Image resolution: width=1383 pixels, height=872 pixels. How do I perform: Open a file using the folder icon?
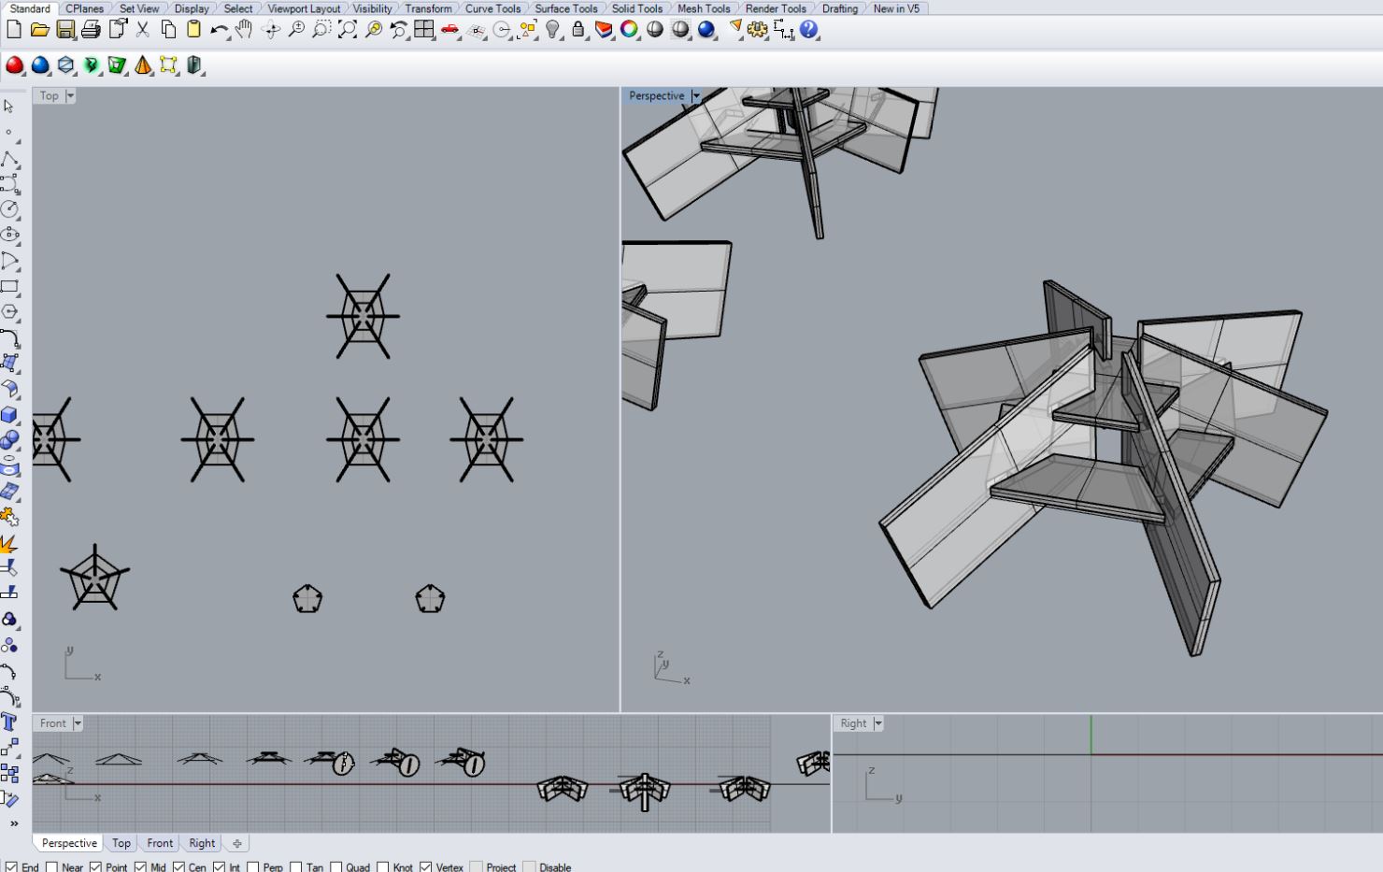[39, 30]
